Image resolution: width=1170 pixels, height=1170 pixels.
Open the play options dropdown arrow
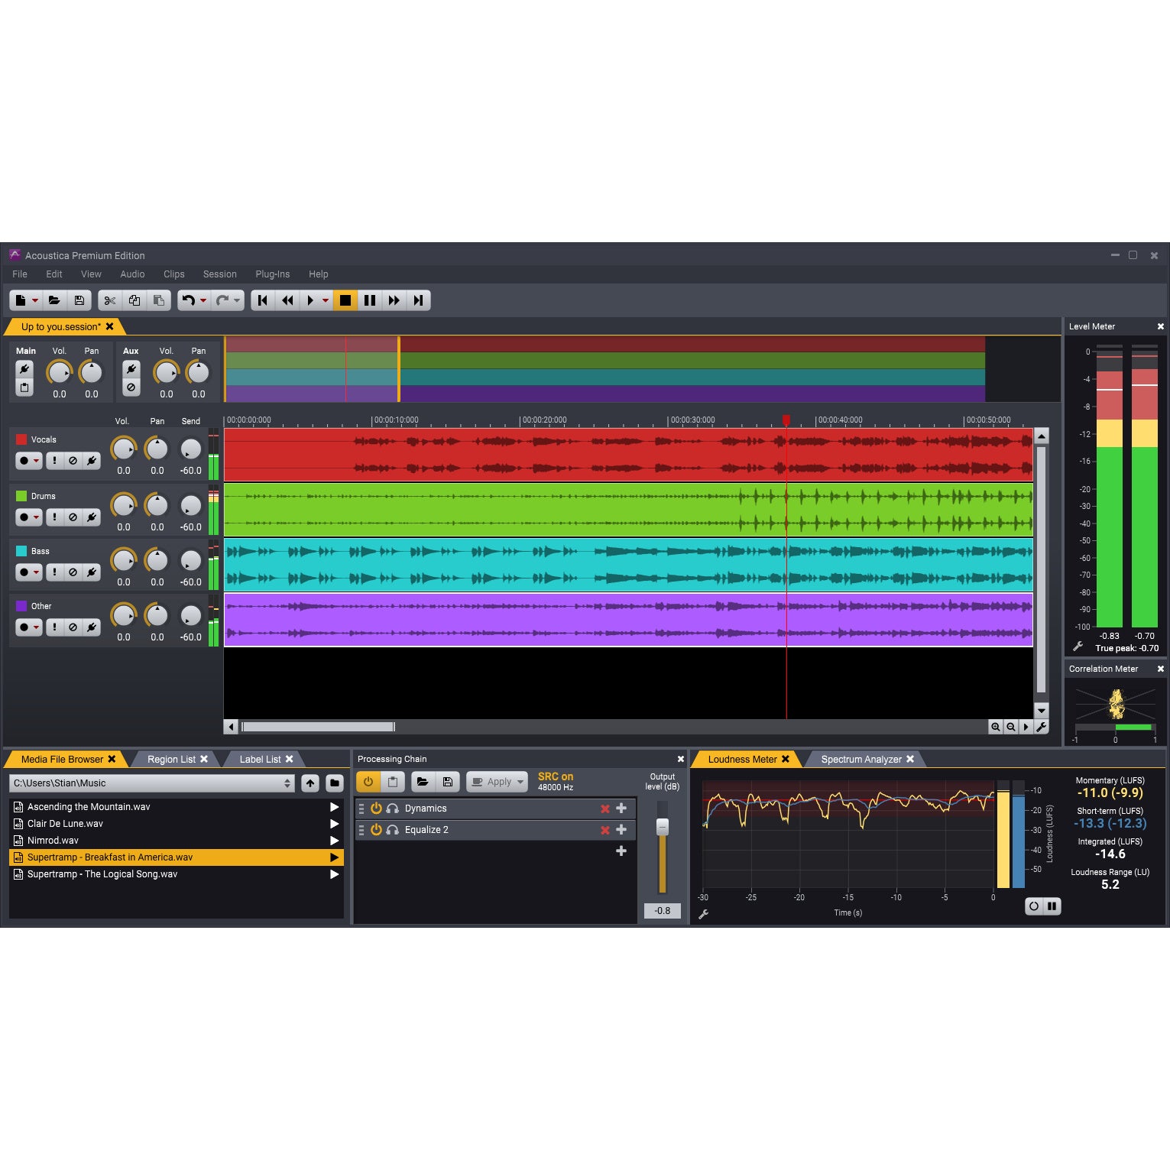[x=326, y=300]
